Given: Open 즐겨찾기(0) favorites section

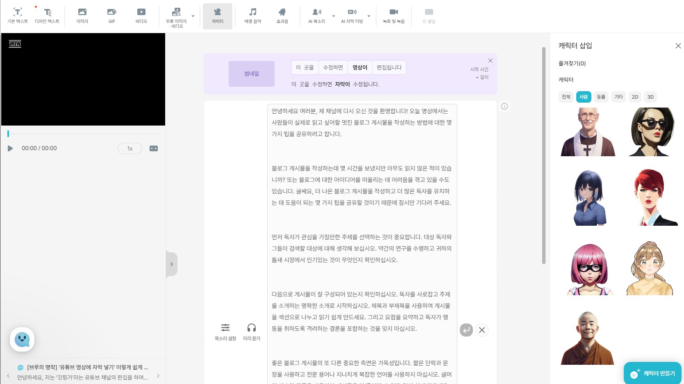Looking at the screenshot, I should (572, 63).
